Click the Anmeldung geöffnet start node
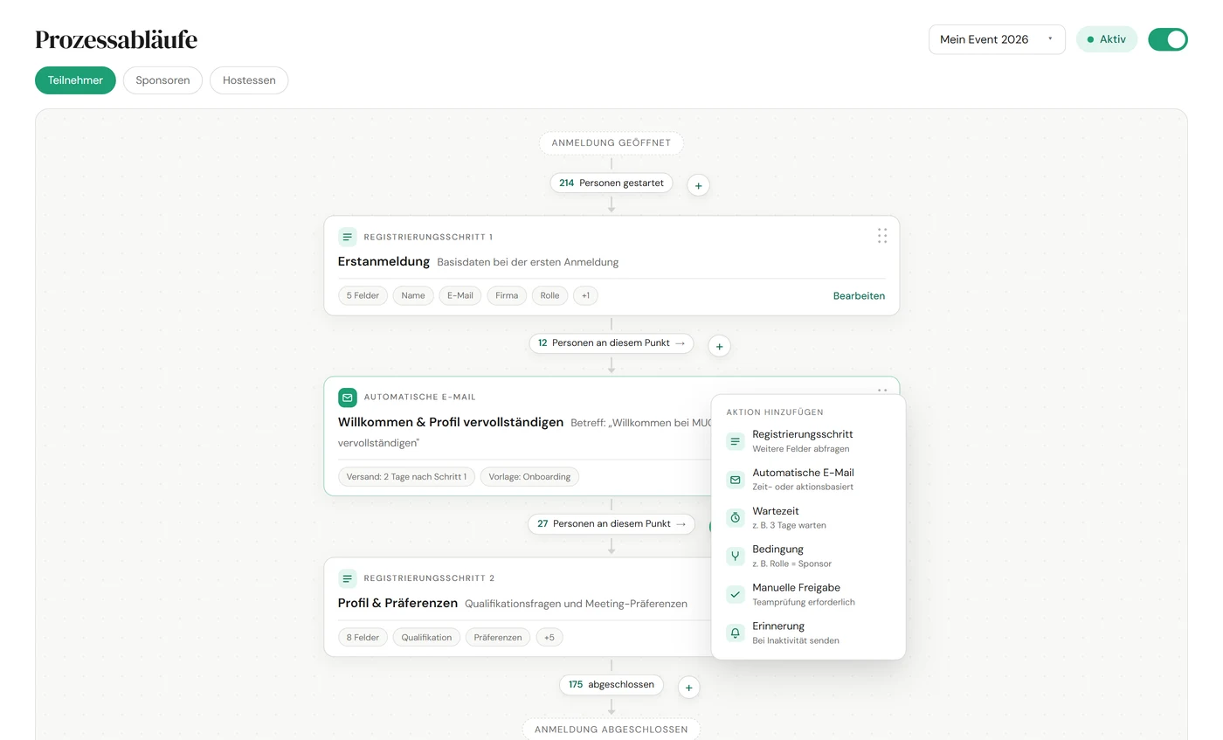 pyautogui.click(x=611, y=143)
